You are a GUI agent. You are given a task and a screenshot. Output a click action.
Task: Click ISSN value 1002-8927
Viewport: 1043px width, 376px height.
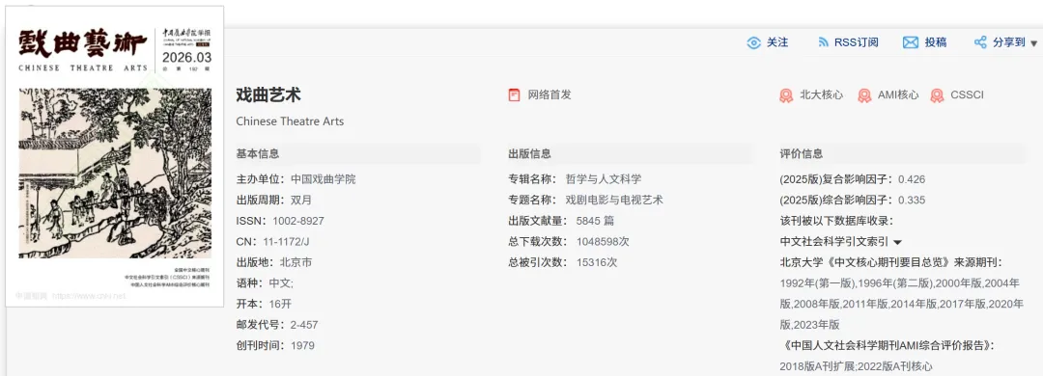point(298,221)
